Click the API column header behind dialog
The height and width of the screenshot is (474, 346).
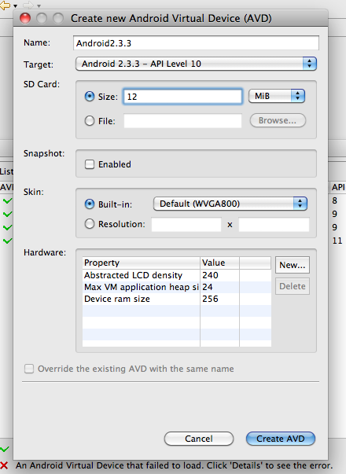pos(337,187)
